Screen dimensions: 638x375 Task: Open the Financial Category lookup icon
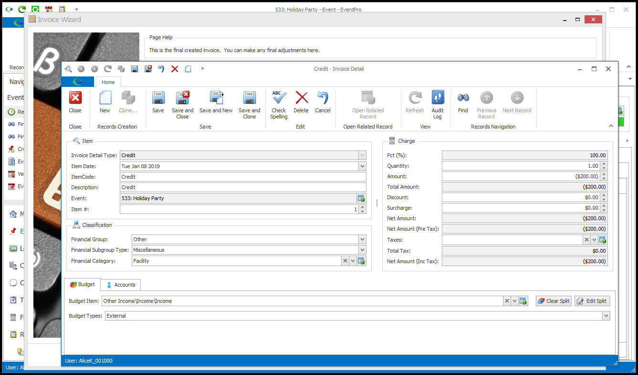[361, 261]
